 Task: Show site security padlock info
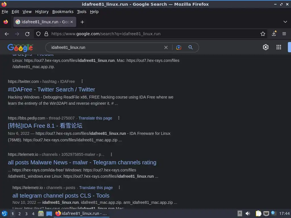pyautogui.click(x=46, y=34)
